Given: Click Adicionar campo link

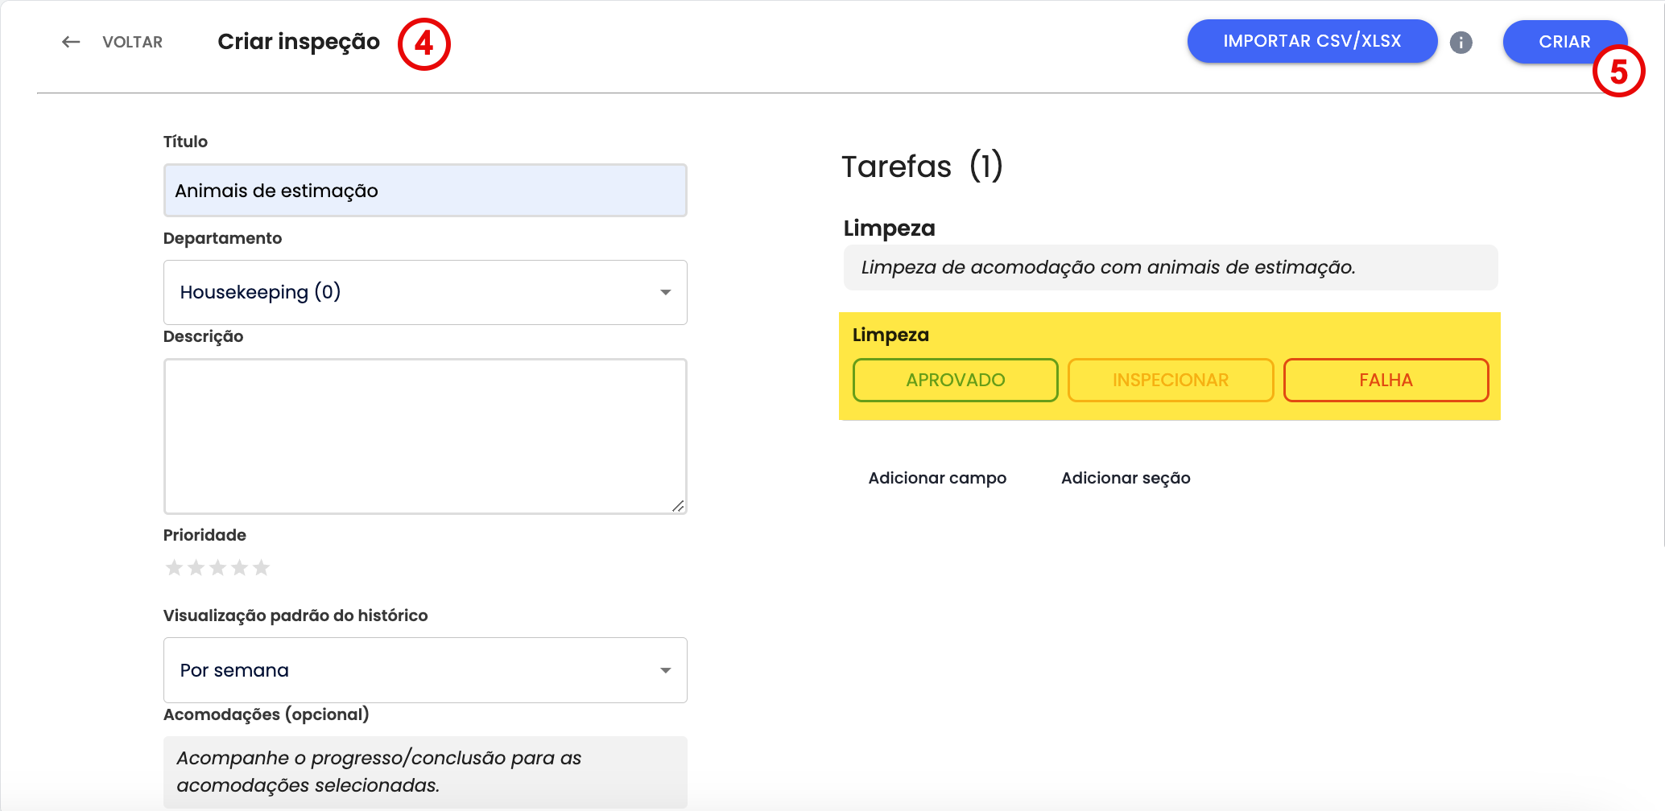Looking at the screenshot, I should [x=937, y=478].
